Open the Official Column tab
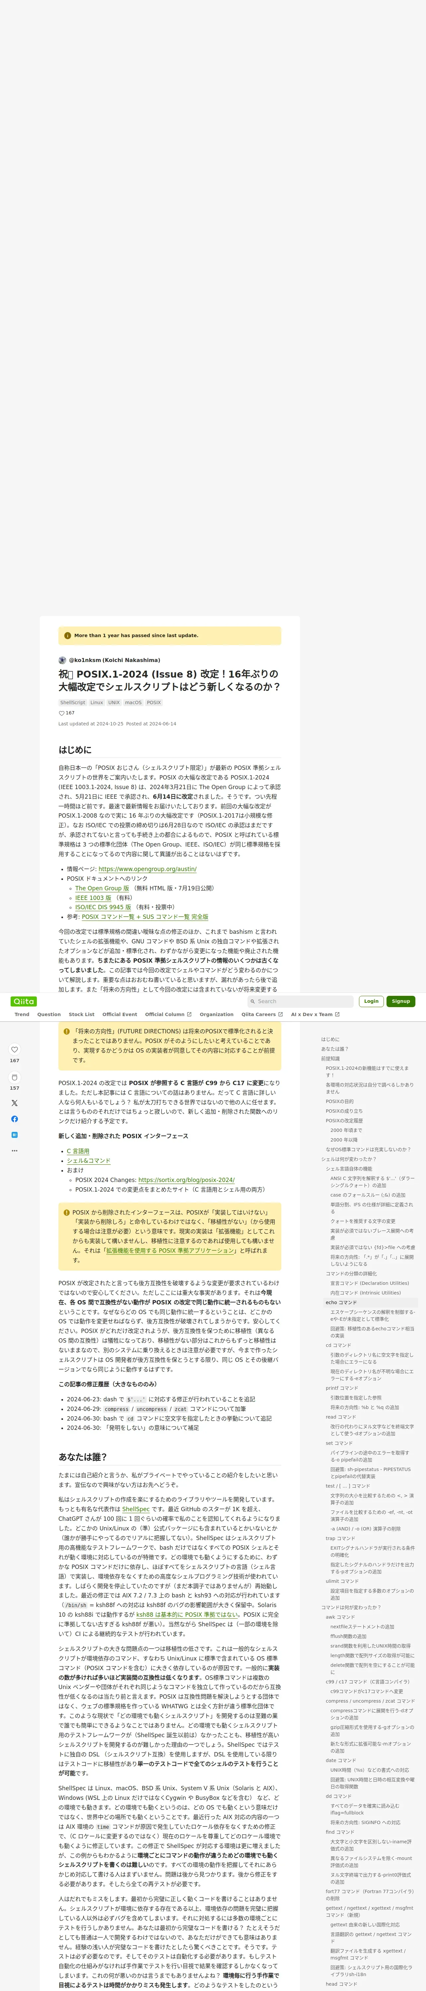Image resolution: width=426 pixels, height=1991 pixels. [168, 1014]
